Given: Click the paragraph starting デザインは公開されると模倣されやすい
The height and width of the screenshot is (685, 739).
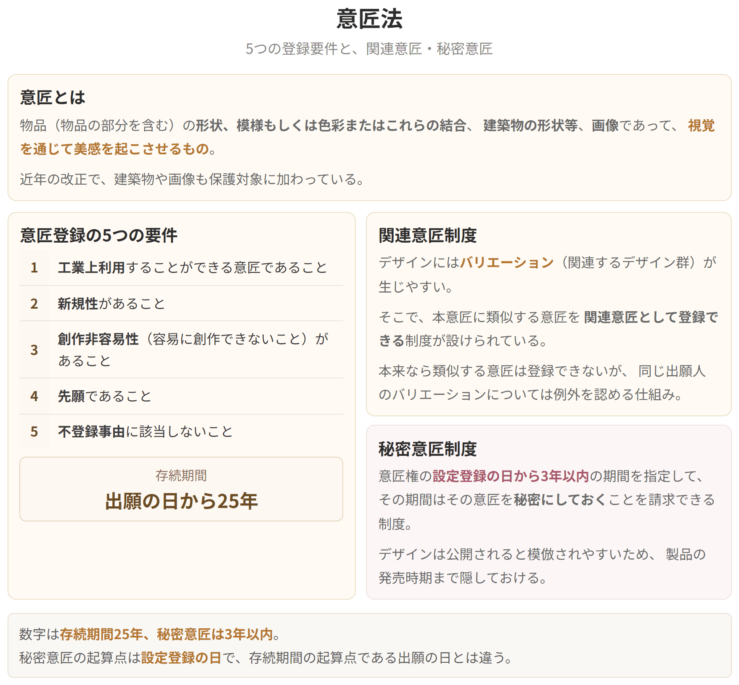Looking at the screenshot, I should click(542, 566).
